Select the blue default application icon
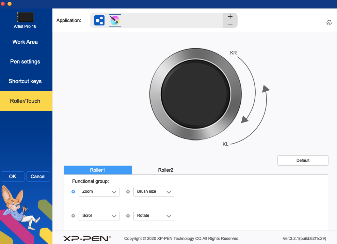This screenshot has width=337, height=244. (x=99, y=20)
